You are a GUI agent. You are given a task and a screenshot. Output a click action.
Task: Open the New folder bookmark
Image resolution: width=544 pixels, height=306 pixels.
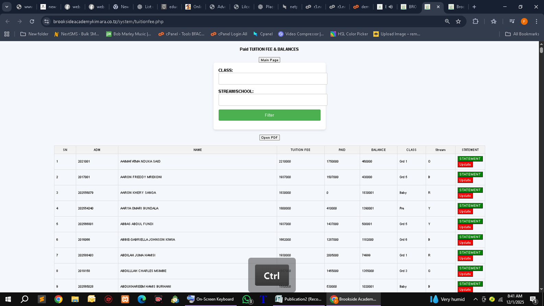pyautogui.click(x=34, y=34)
